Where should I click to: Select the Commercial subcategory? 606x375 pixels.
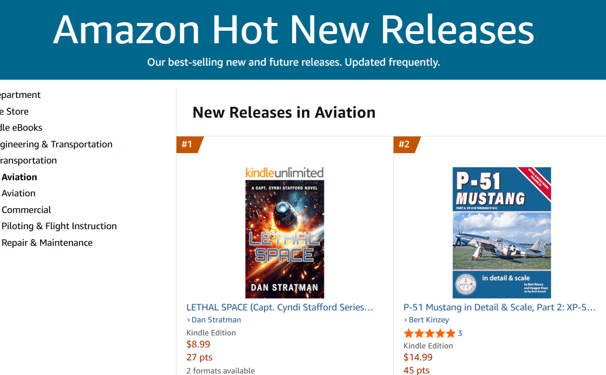click(x=26, y=210)
